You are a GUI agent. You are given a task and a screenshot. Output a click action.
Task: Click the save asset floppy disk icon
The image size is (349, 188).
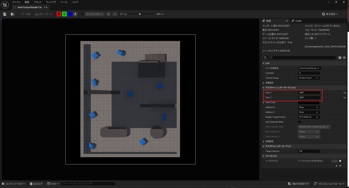coord(5,14)
